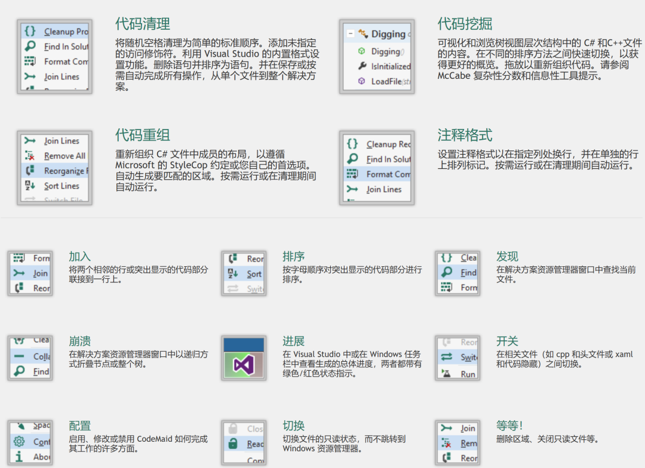
Task: Click the Join arrow icon in 等等 thumbnail
Action: pos(447,428)
